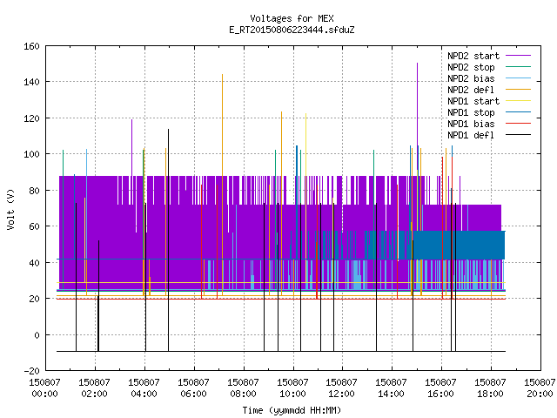Click the purple NPD2 start legend line

pyautogui.click(x=518, y=56)
